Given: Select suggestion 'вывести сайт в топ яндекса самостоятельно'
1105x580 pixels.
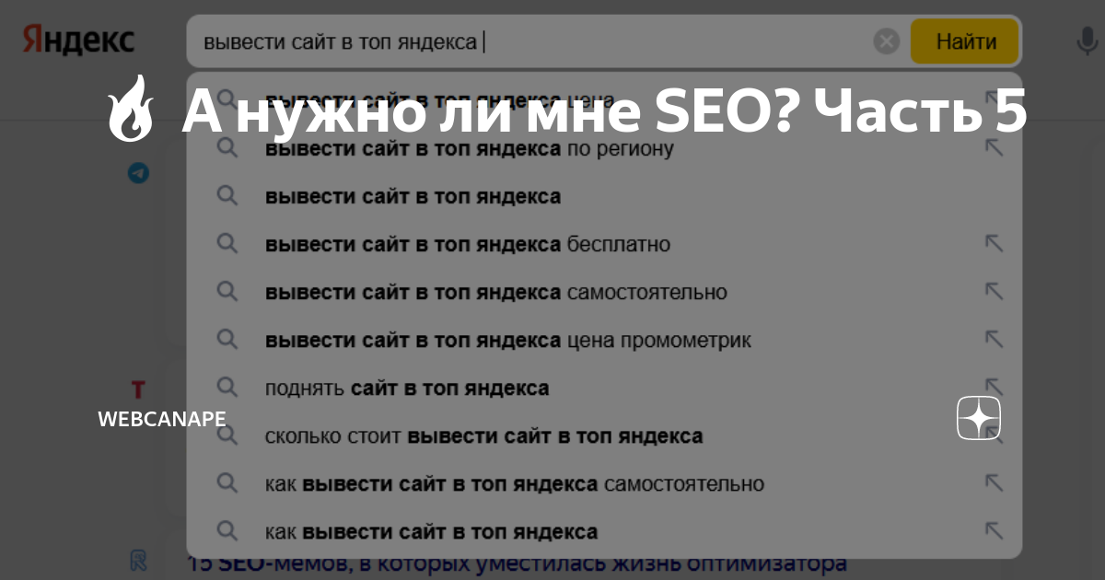Looking at the screenshot, I should click(x=495, y=292).
